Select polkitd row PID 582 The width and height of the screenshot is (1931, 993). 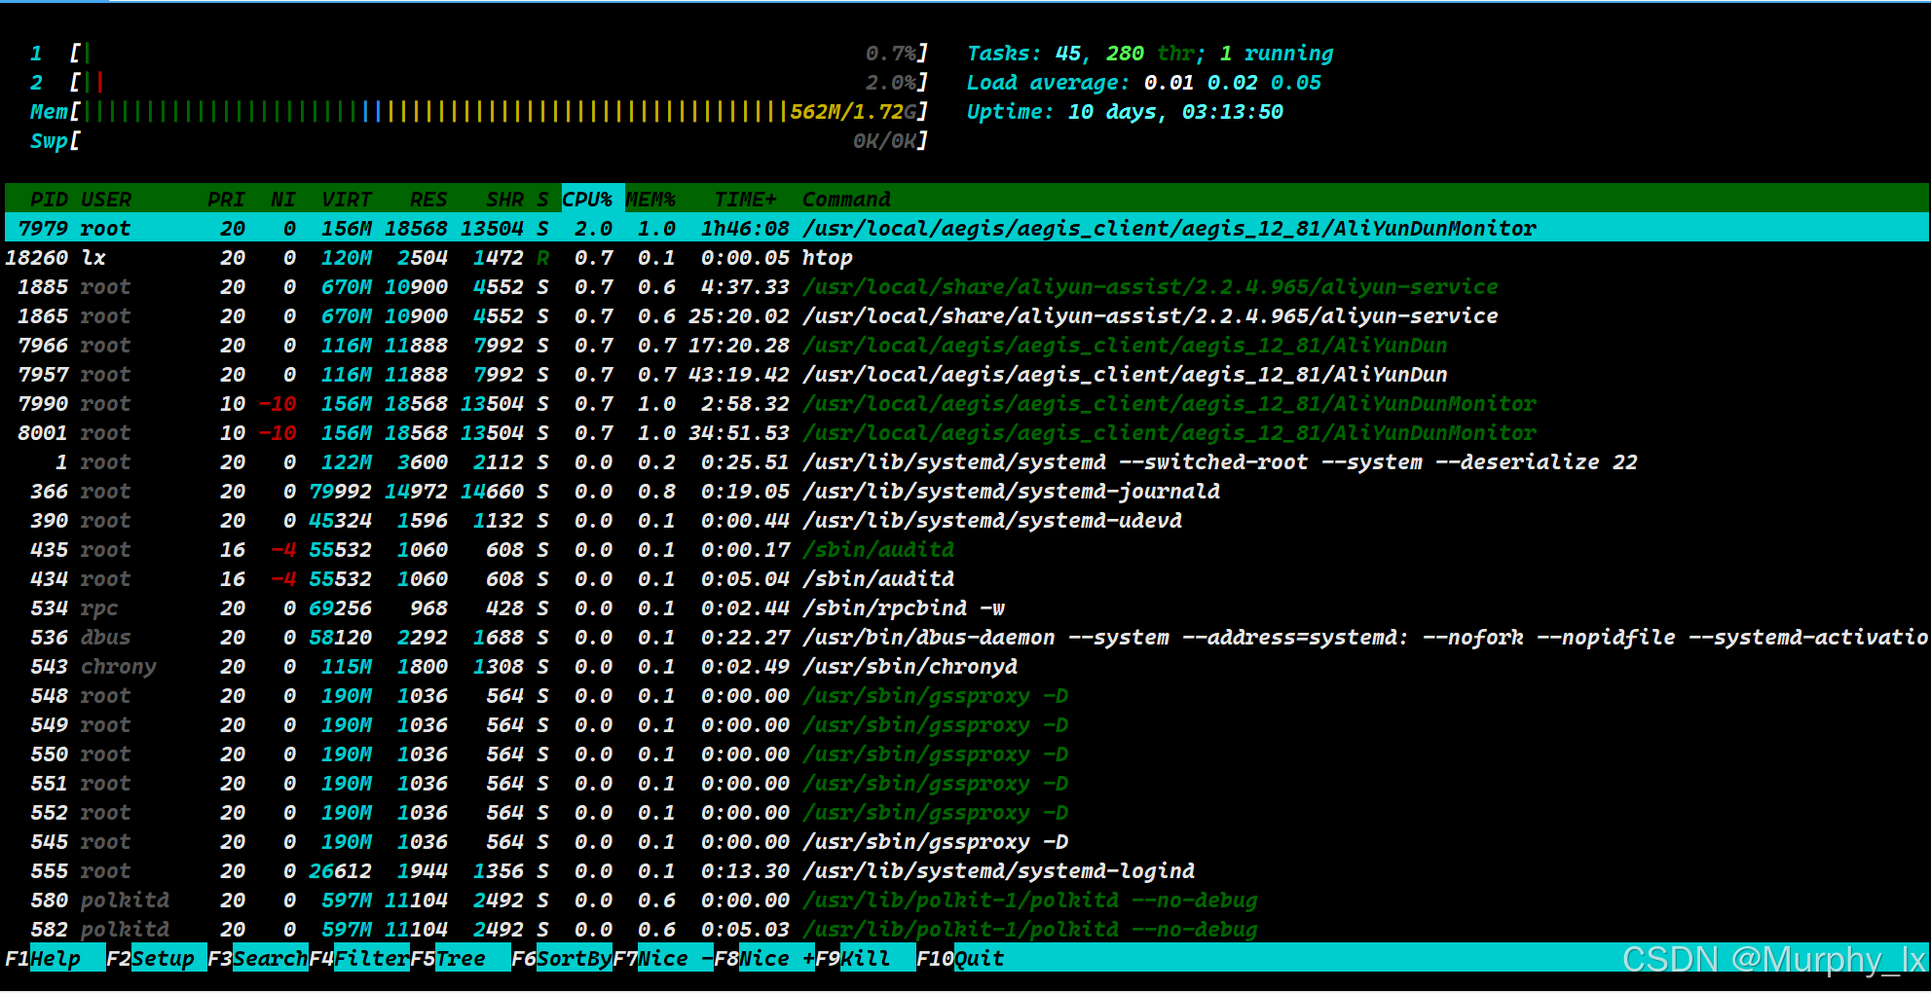[966, 929]
